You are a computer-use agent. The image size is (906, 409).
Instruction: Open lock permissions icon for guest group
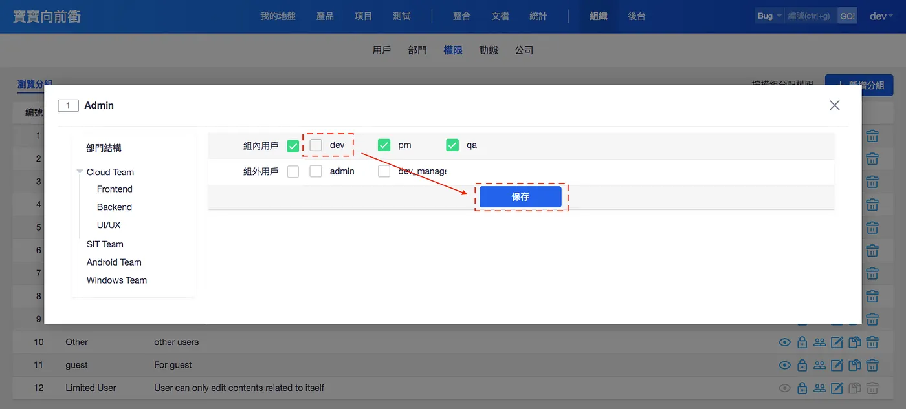point(802,365)
